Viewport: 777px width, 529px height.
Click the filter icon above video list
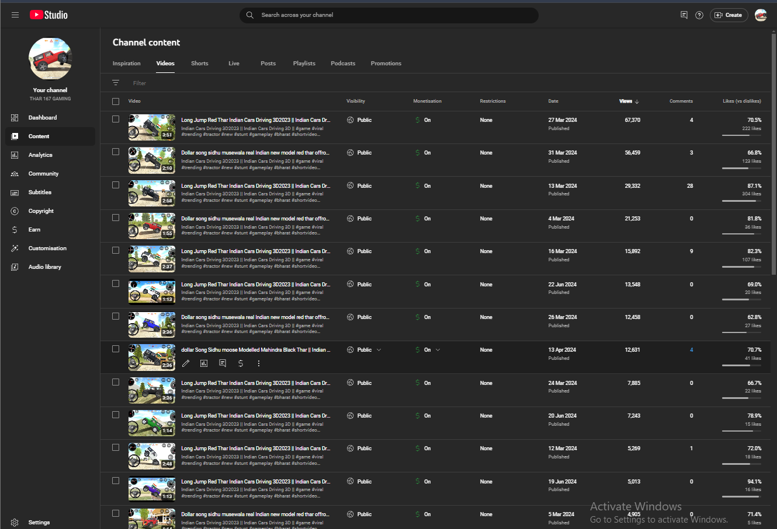[x=116, y=83]
